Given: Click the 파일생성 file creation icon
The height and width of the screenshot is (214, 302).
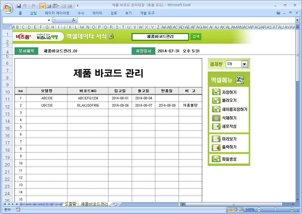Looking at the screenshot, I should [x=216, y=159].
